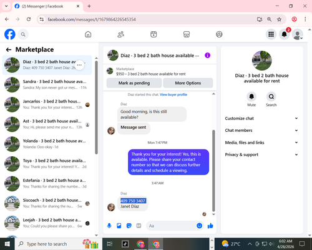Click the conversation list scrollbar

click(96, 107)
